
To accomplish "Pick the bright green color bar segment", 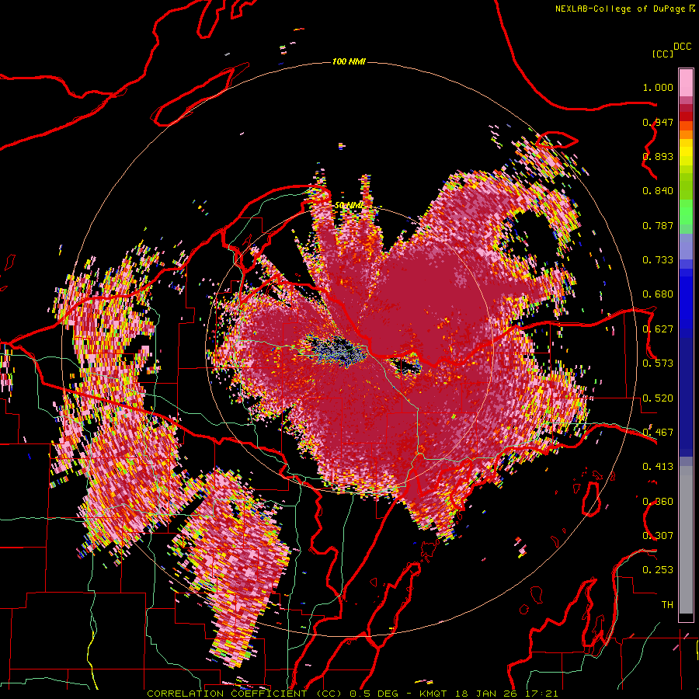I will [686, 211].
